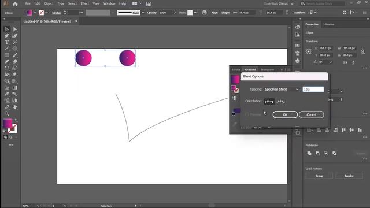370x208 pixels.
Task: Select the Selection tool
Action: coord(6,29)
